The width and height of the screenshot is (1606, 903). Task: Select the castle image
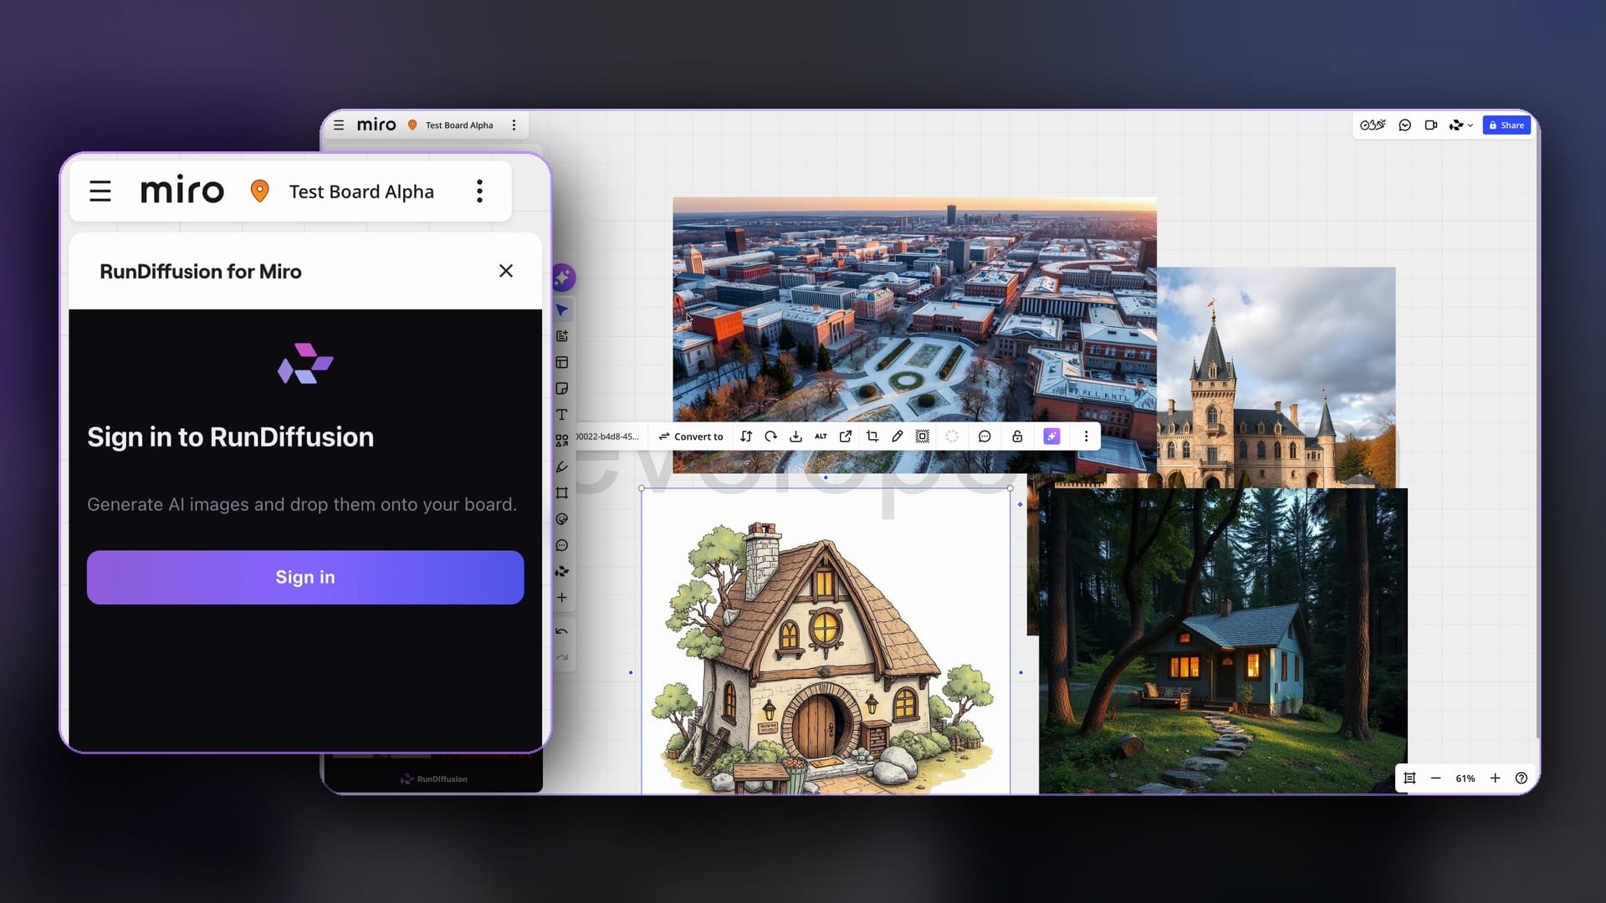[x=1276, y=376]
